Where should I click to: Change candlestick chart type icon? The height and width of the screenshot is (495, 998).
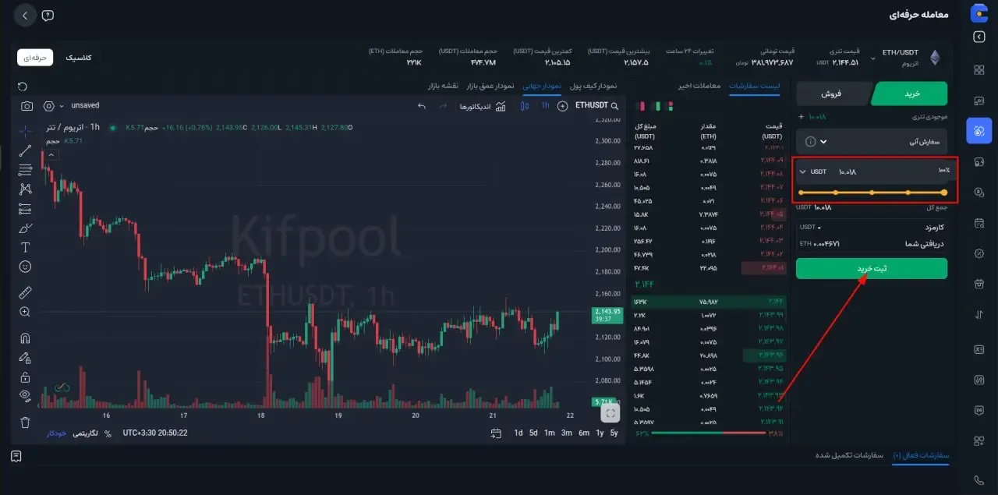(x=523, y=106)
